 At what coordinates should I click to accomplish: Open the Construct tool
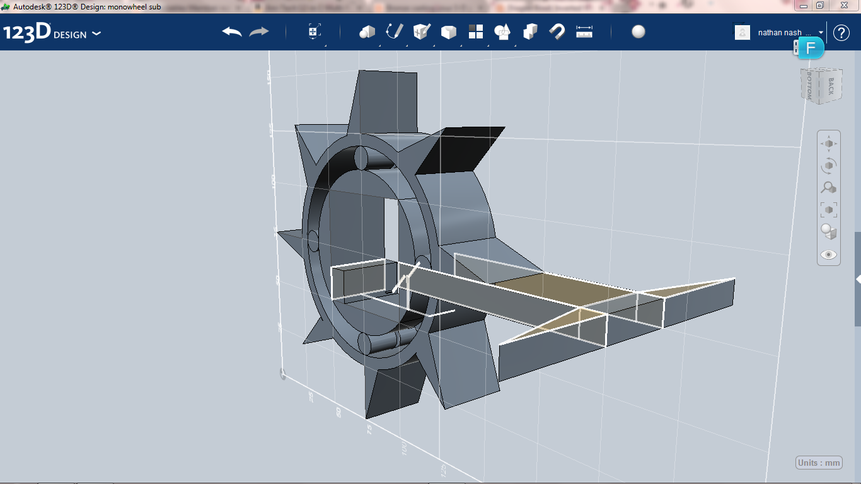click(x=422, y=32)
